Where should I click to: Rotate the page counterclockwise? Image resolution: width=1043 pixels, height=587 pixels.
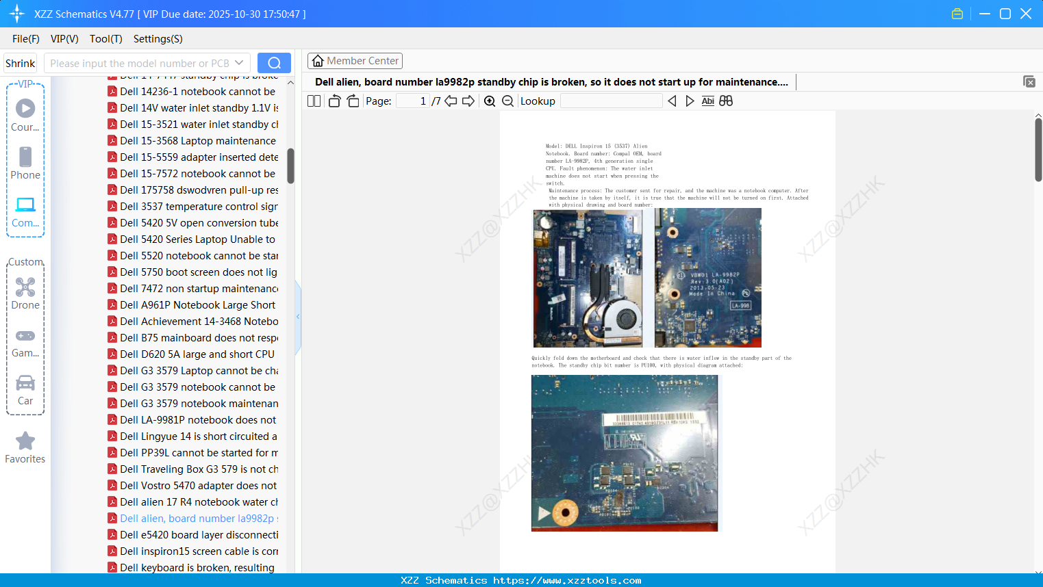(334, 101)
